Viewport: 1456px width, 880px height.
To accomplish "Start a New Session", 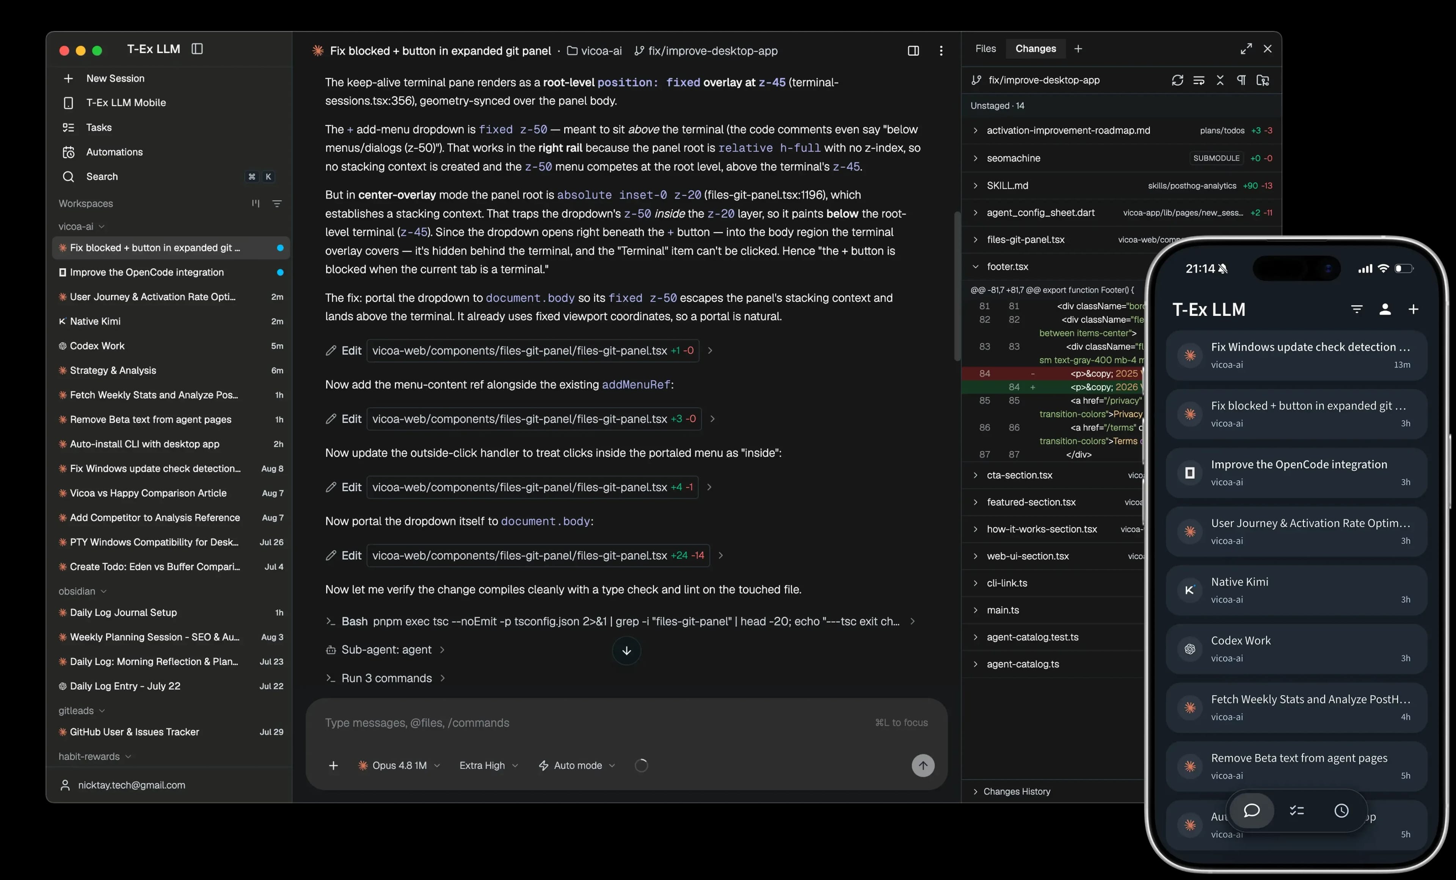I will pyautogui.click(x=115, y=78).
